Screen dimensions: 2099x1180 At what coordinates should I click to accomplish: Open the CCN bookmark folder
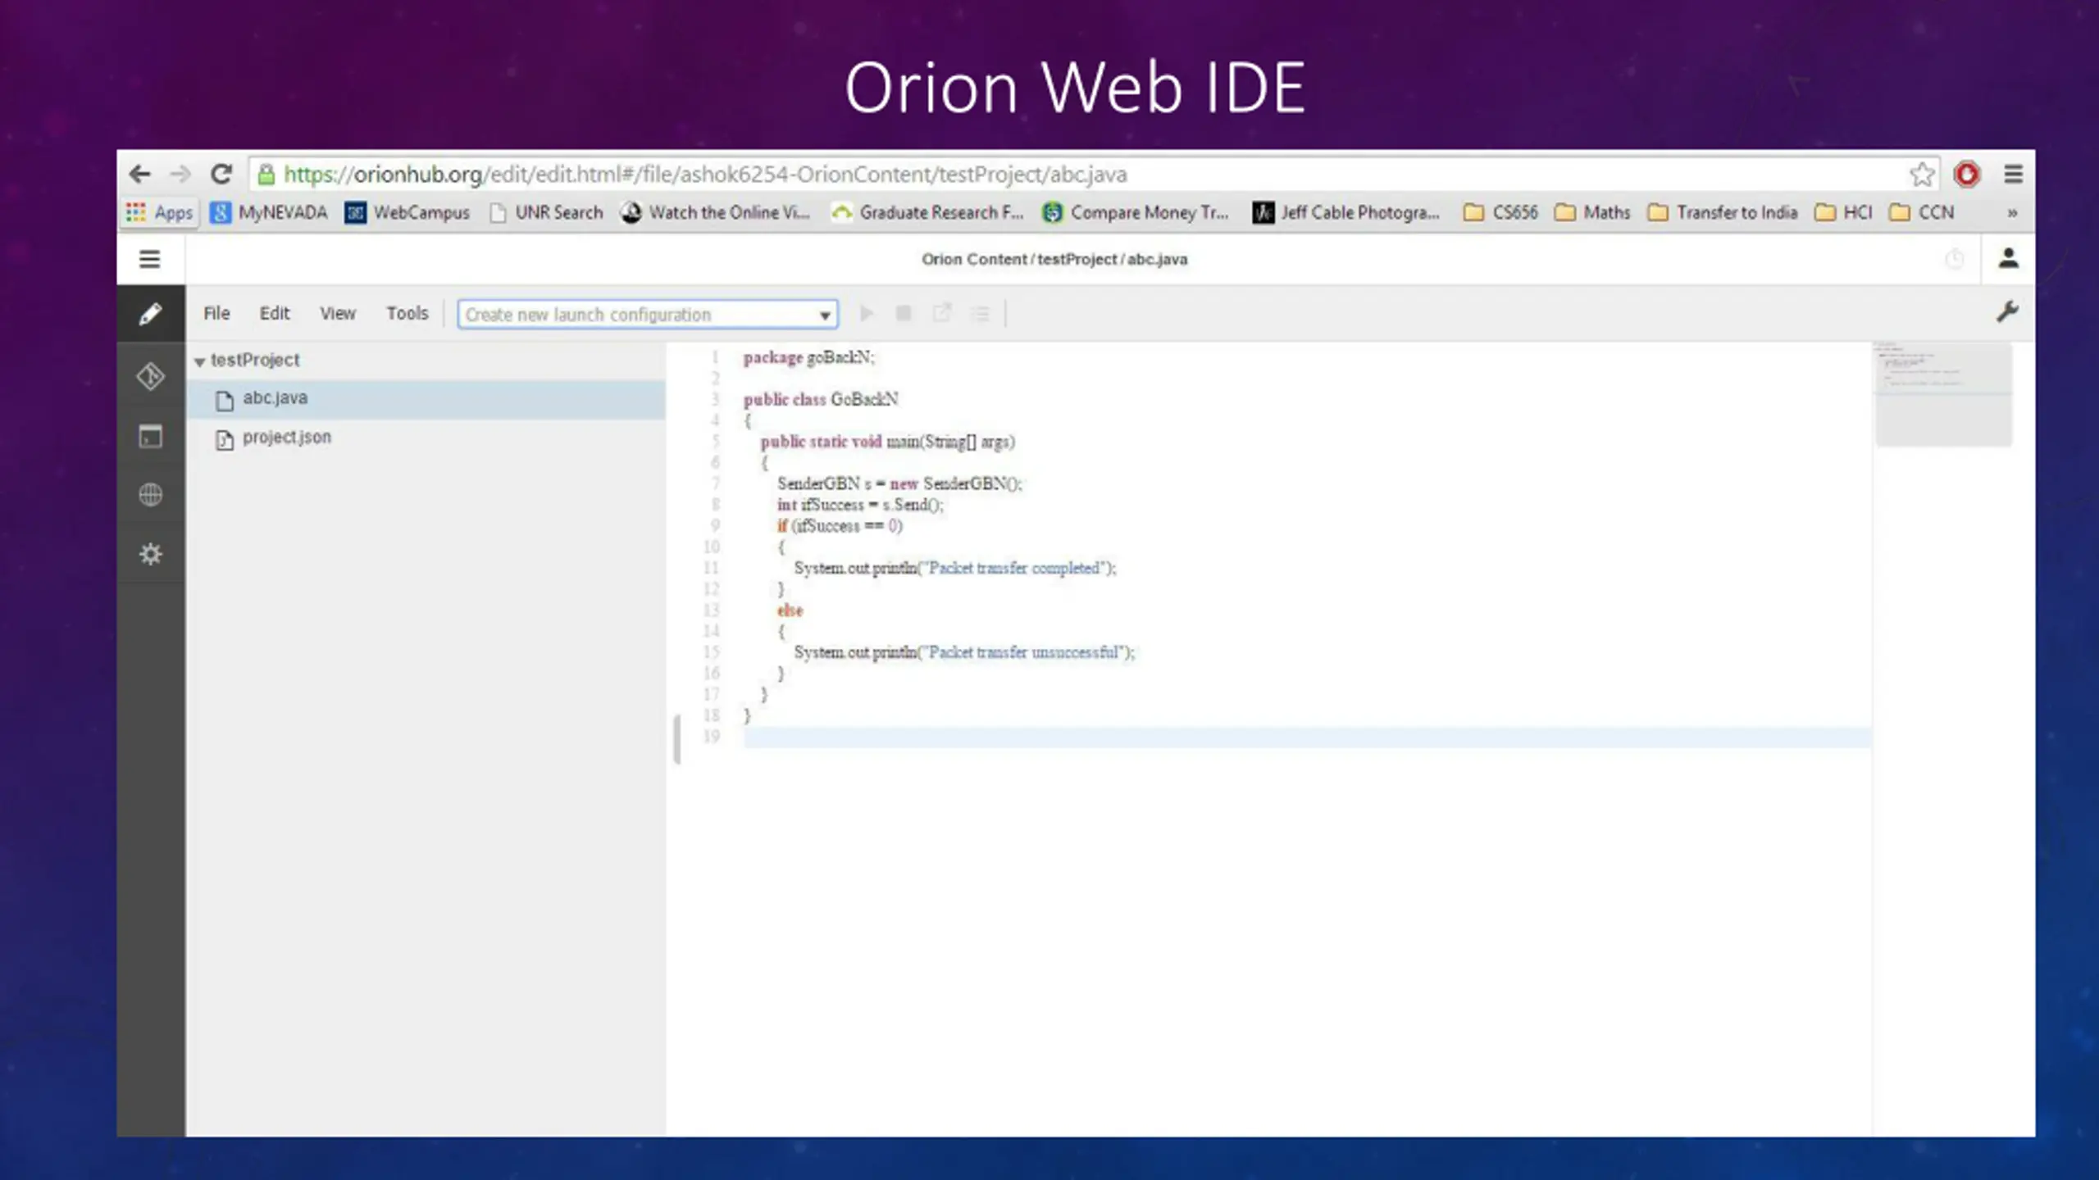point(1922,213)
